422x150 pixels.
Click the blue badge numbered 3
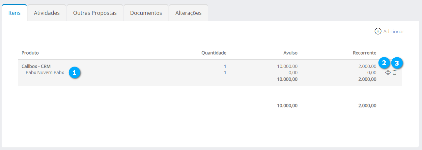pyautogui.click(x=397, y=63)
